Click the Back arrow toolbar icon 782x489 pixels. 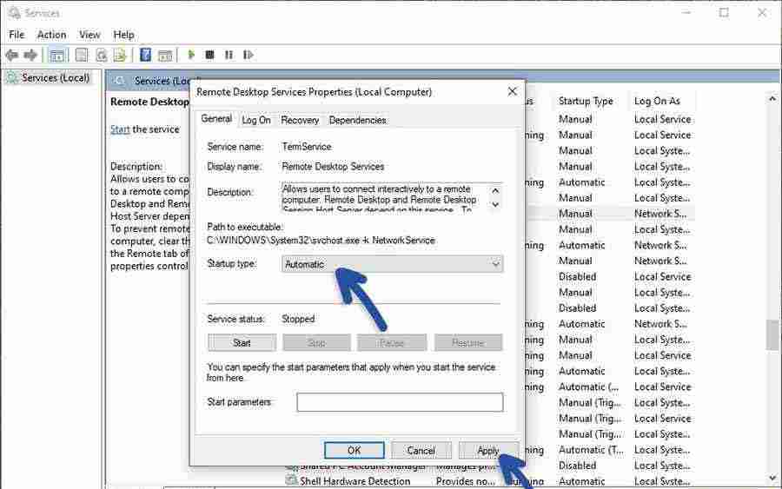11,55
